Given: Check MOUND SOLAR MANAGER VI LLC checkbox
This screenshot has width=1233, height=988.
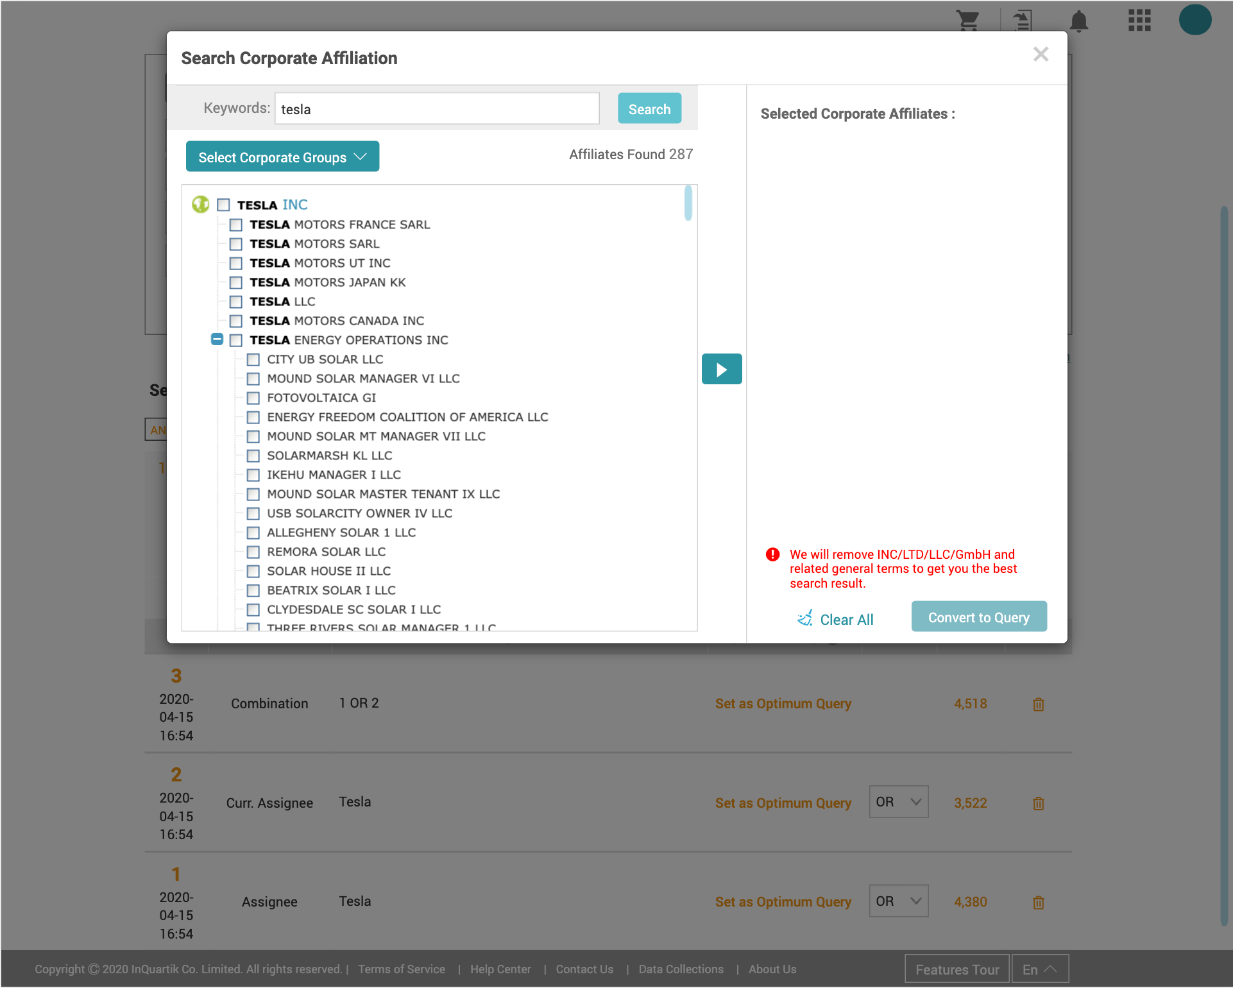Looking at the screenshot, I should tap(253, 379).
